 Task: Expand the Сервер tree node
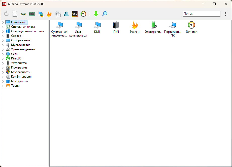pos(3,36)
